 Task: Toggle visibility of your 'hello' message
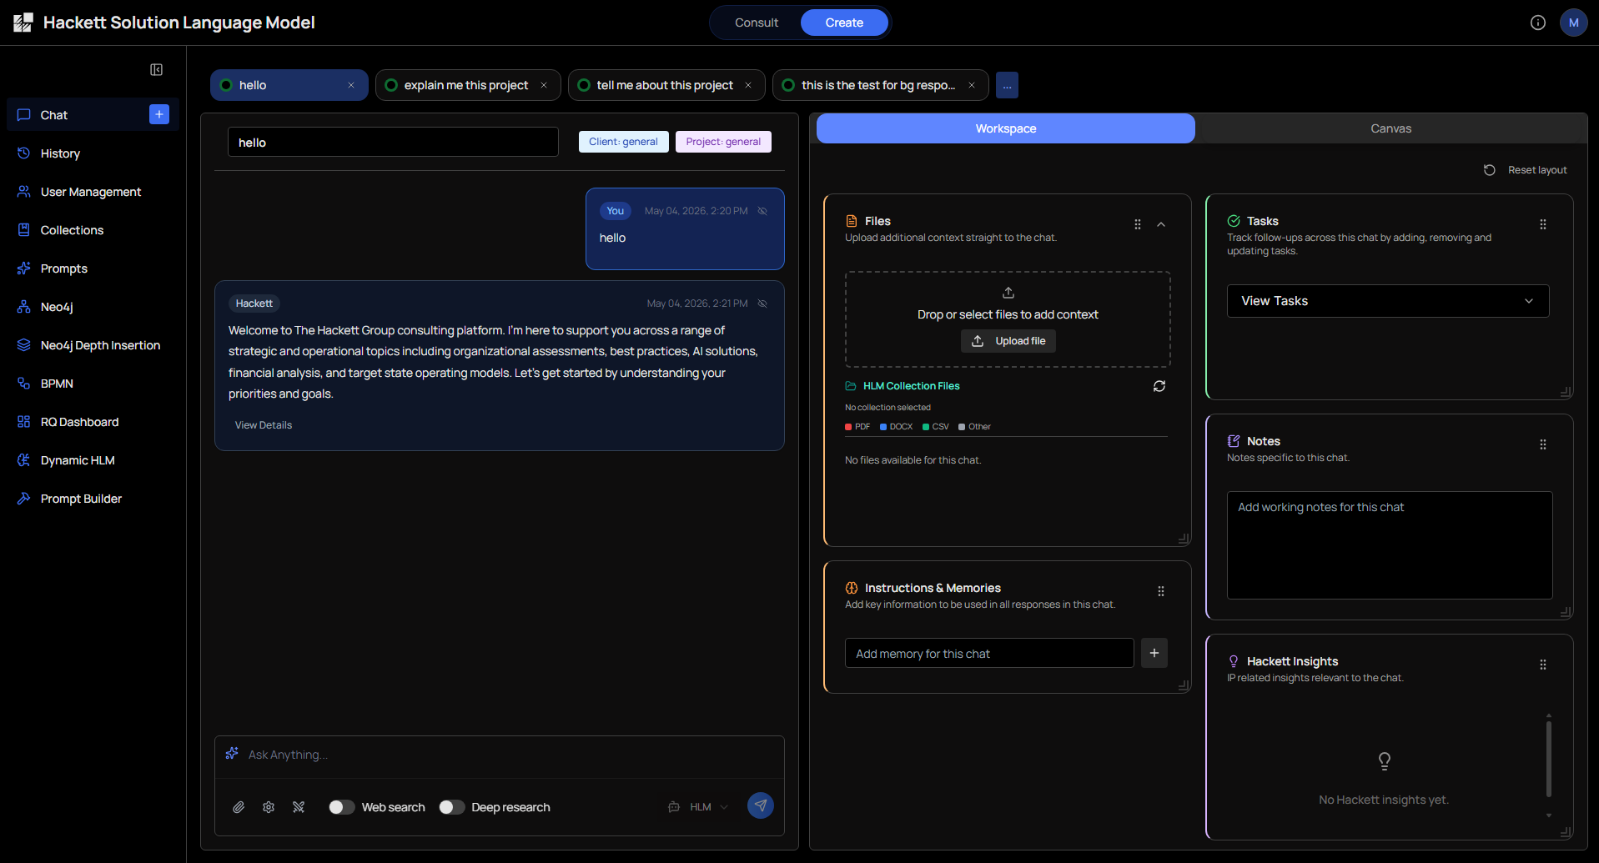click(x=762, y=211)
